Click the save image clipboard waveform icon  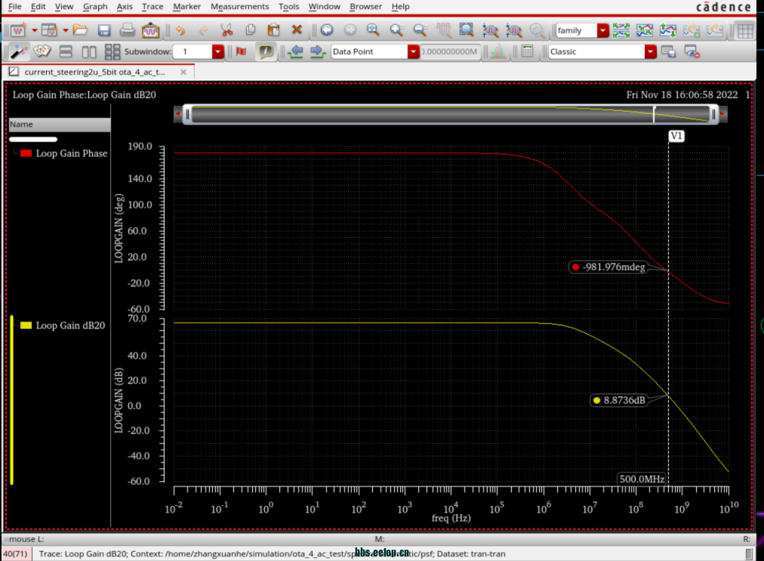coord(150,30)
